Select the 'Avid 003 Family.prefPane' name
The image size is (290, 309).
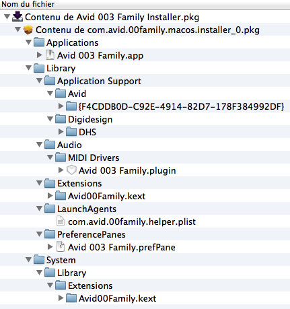click(122, 247)
